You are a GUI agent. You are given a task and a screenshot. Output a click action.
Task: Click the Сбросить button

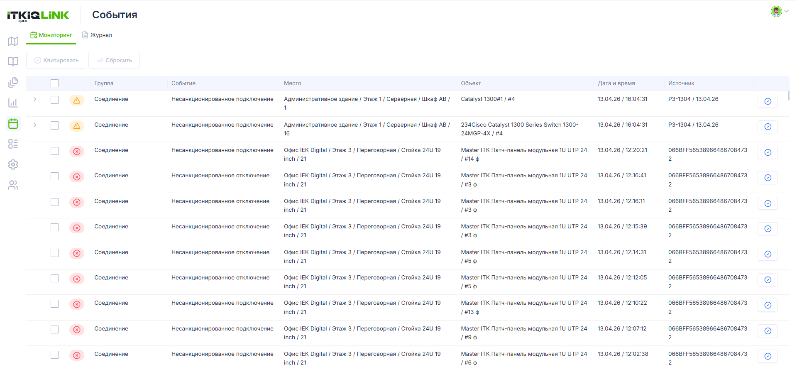[x=114, y=60]
